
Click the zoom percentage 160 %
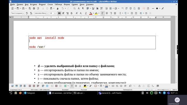(174, 90)
